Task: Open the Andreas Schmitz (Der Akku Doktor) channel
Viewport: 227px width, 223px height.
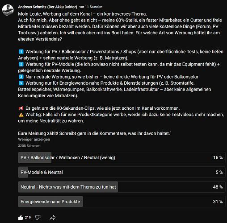Action: click(x=47, y=7)
